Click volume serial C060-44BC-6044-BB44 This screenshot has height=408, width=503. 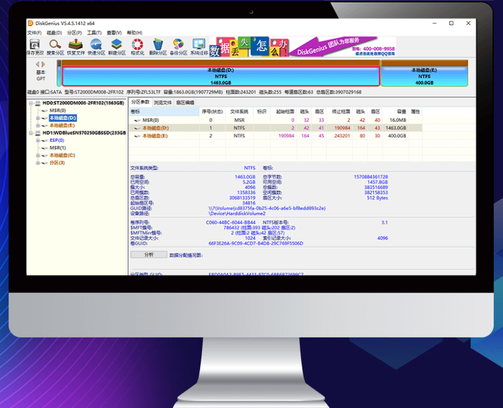click(230, 222)
